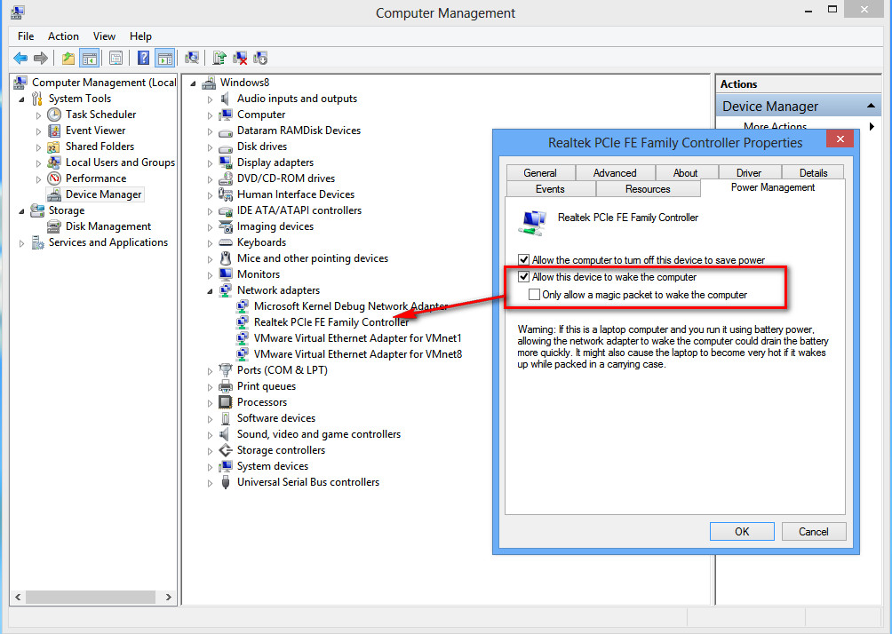Uncheck Allow computer to turn off this device
892x634 pixels.
[523, 260]
